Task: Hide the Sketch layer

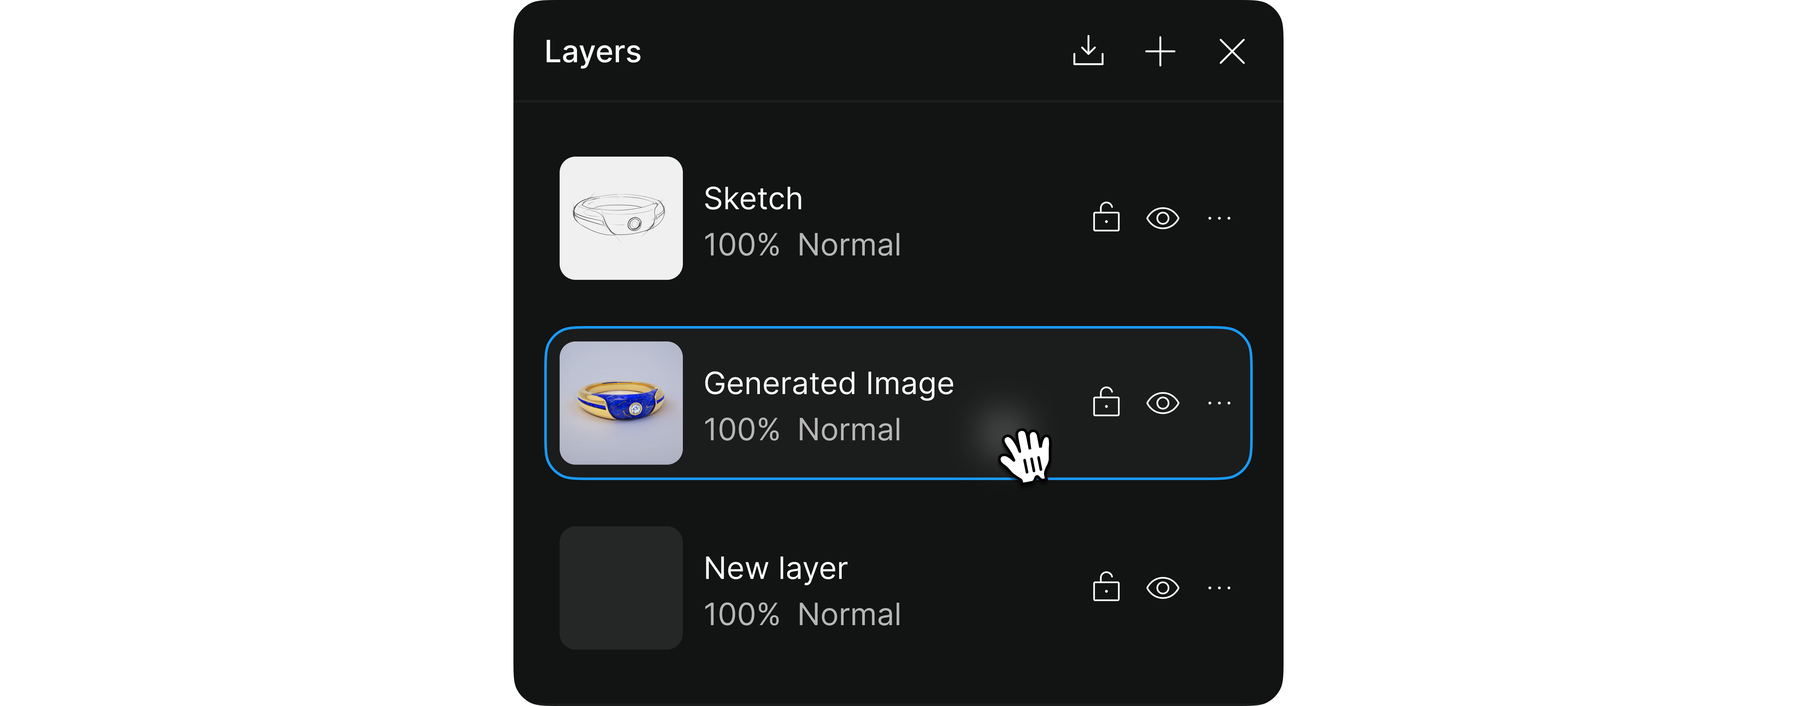Action: pyautogui.click(x=1163, y=218)
